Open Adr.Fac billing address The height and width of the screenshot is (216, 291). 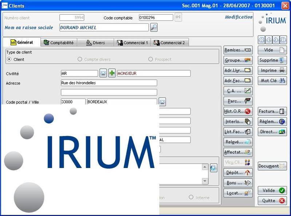click(x=238, y=80)
